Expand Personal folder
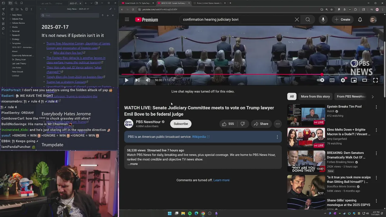 tap(10, 31)
